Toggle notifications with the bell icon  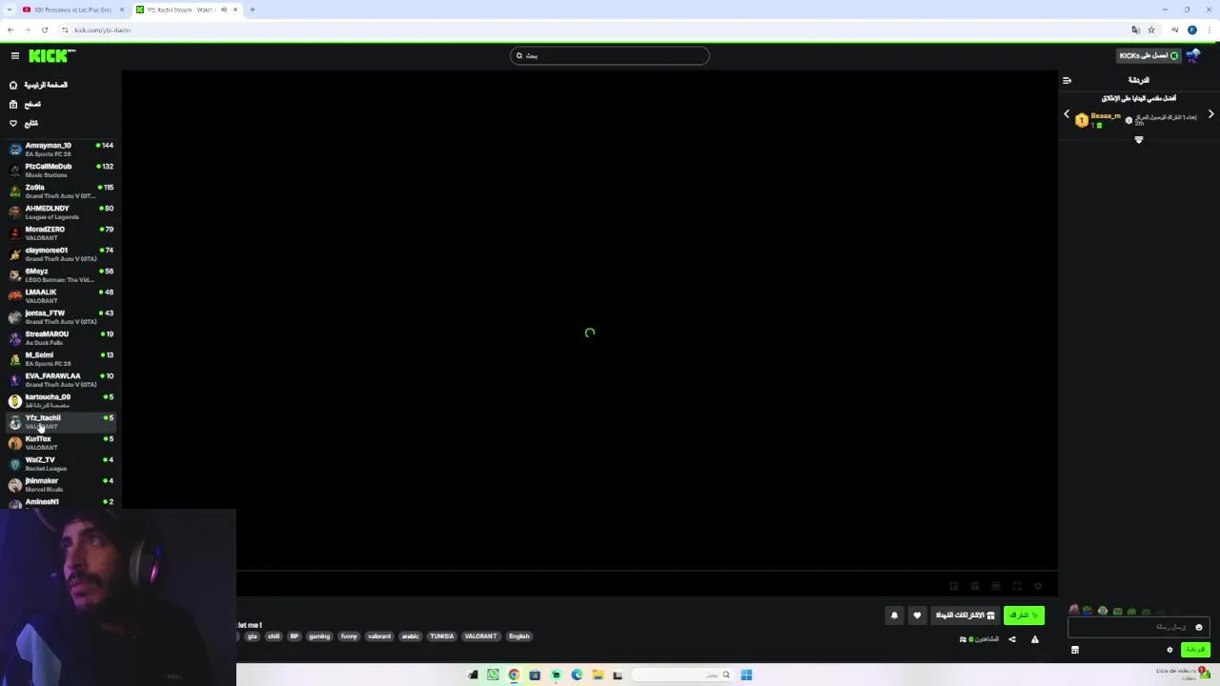click(894, 615)
